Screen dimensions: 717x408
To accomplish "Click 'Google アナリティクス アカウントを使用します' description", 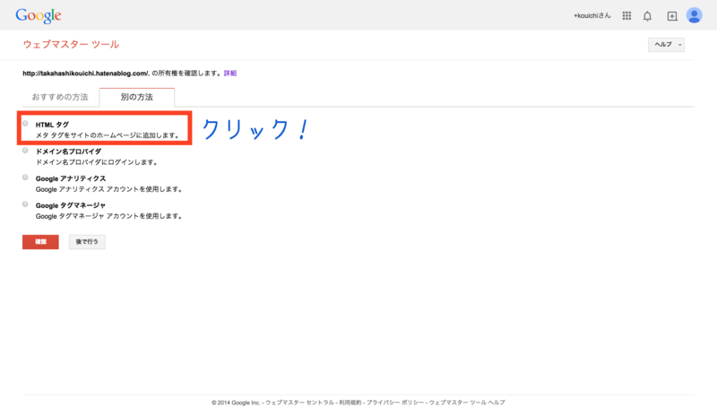I will coord(108,189).
